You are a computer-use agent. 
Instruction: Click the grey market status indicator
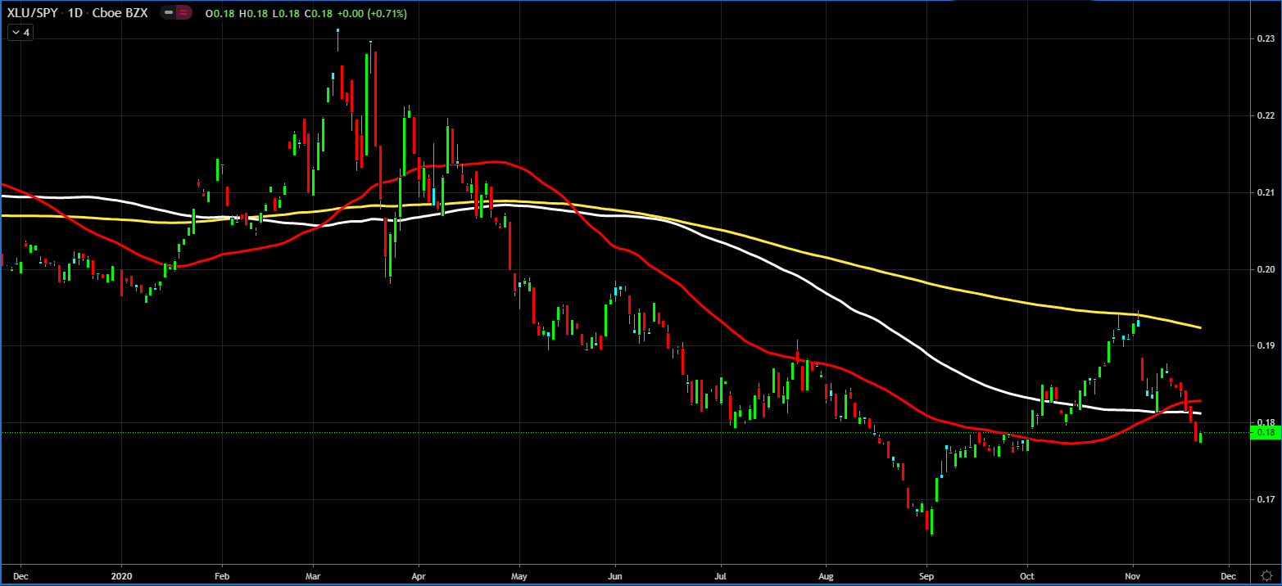pyautogui.click(x=169, y=14)
